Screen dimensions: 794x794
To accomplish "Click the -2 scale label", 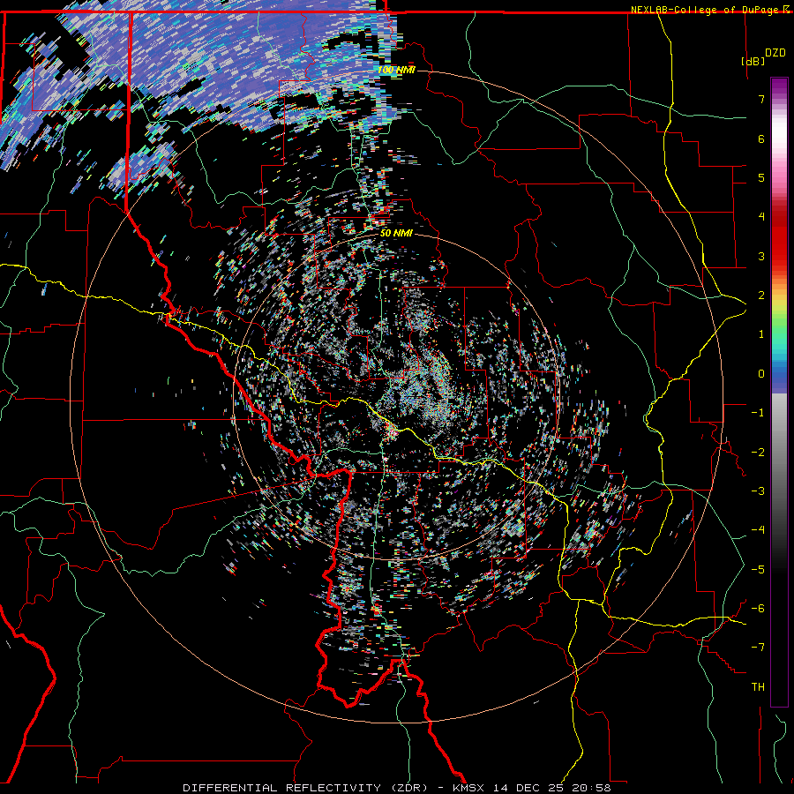I will pos(758,453).
